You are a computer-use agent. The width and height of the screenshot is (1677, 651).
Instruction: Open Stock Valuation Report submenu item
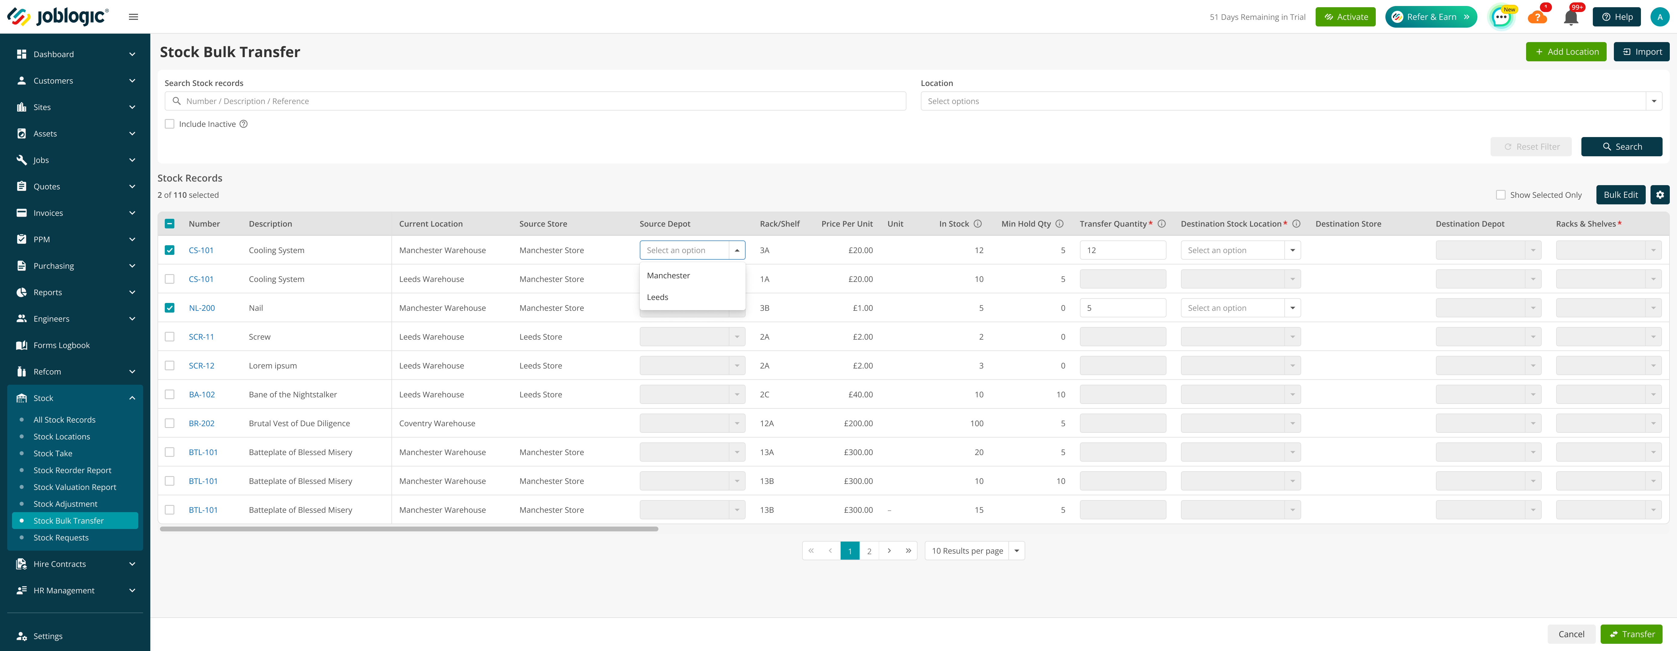75,487
